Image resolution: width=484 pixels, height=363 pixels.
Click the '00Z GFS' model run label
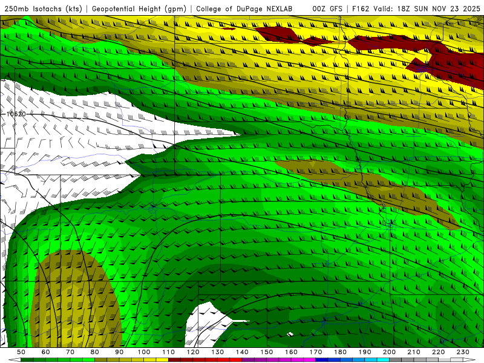(x=327, y=8)
